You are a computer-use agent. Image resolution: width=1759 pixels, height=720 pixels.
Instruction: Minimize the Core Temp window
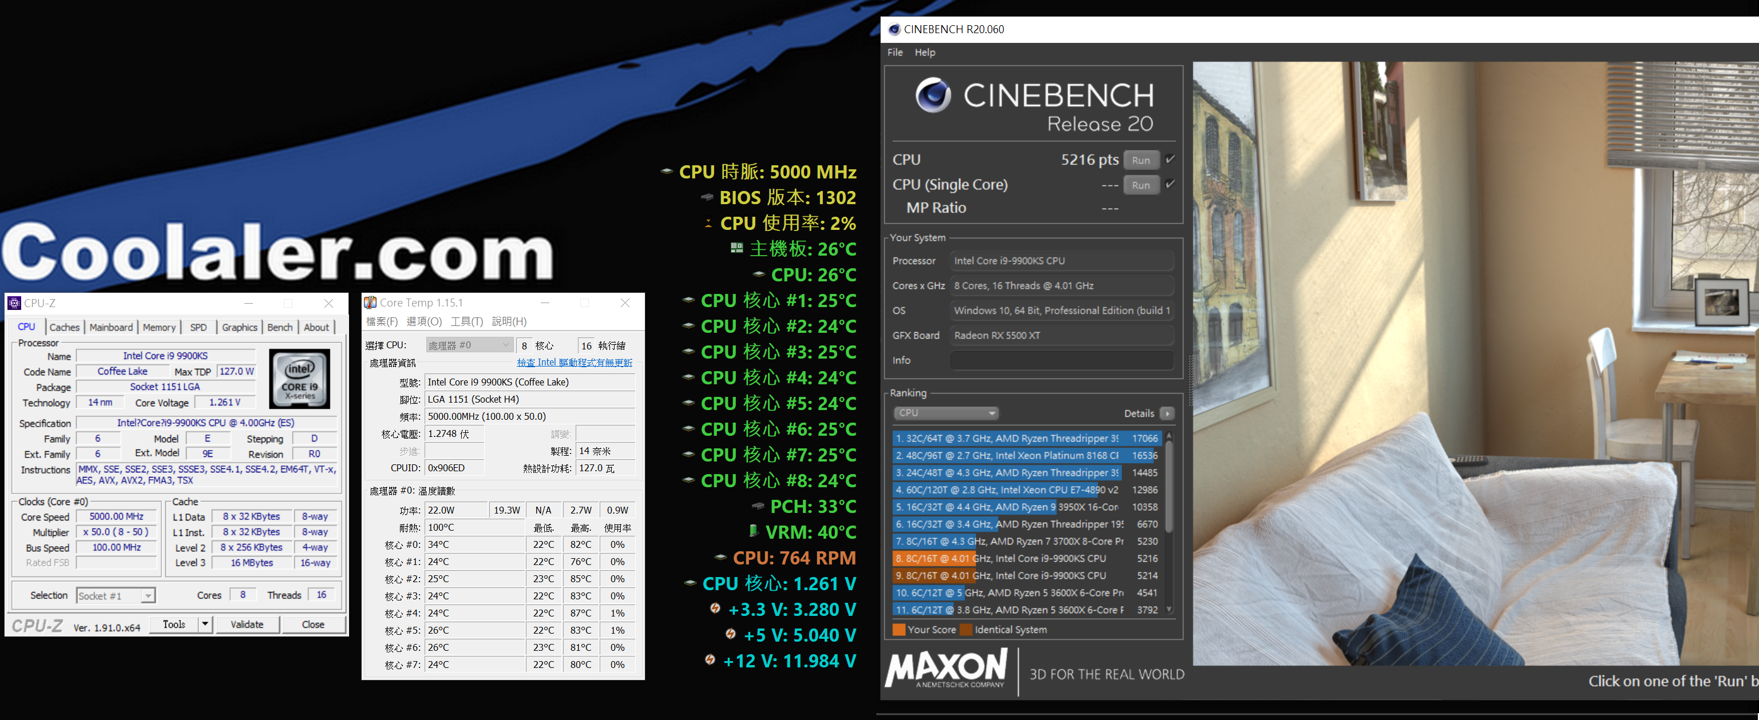pyautogui.click(x=545, y=303)
